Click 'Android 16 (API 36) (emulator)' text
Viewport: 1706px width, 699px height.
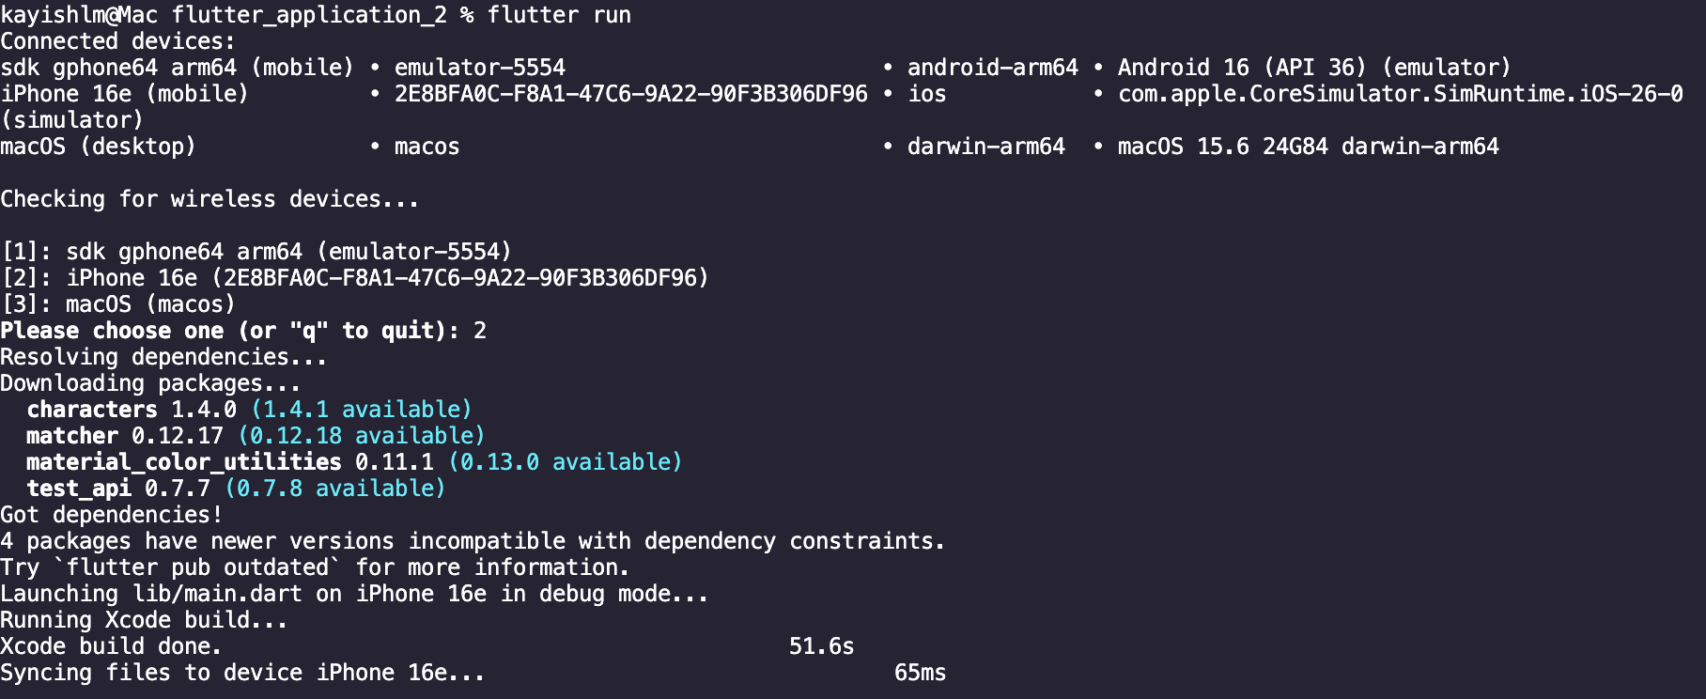point(1313,68)
